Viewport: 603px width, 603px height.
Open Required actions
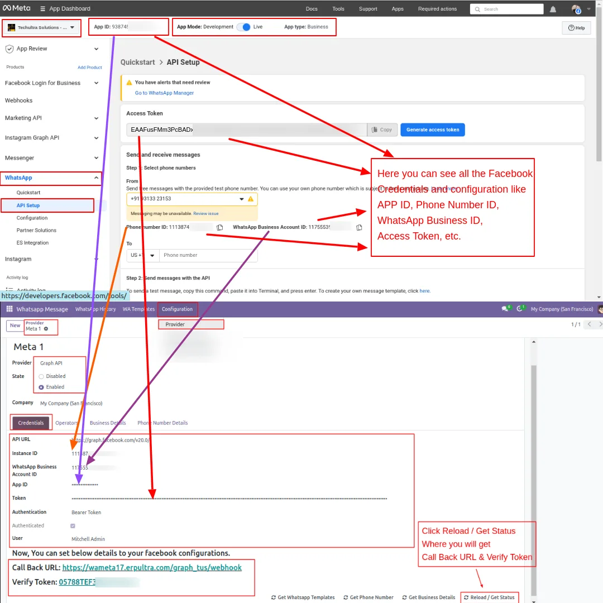click(x=437, y=9)
